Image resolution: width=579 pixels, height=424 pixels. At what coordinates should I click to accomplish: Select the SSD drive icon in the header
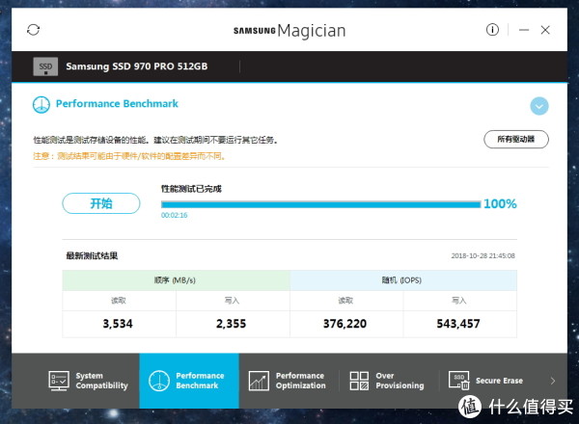(45, 66)
